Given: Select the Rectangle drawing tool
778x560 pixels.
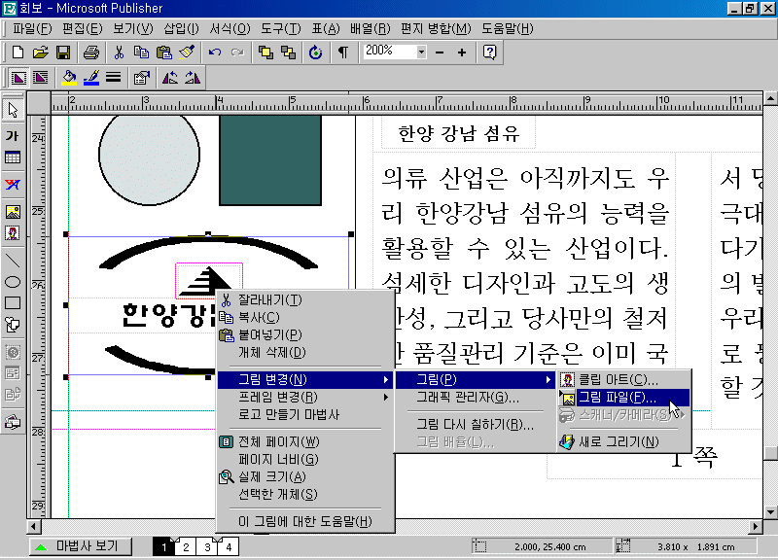Looking at the screenshot, I should click(x=13, y=303).
